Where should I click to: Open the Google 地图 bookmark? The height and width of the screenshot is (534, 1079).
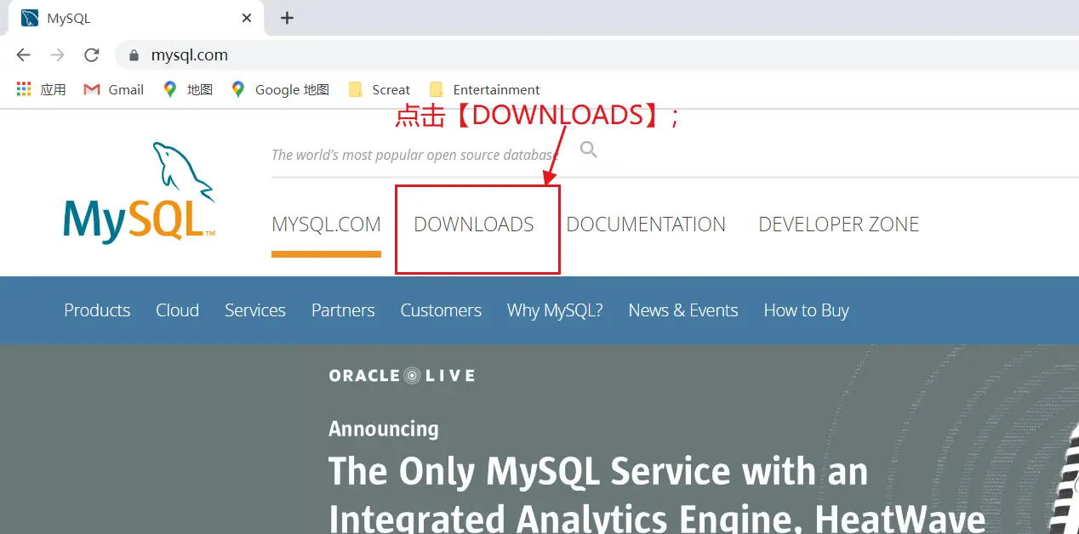[280, 89]
